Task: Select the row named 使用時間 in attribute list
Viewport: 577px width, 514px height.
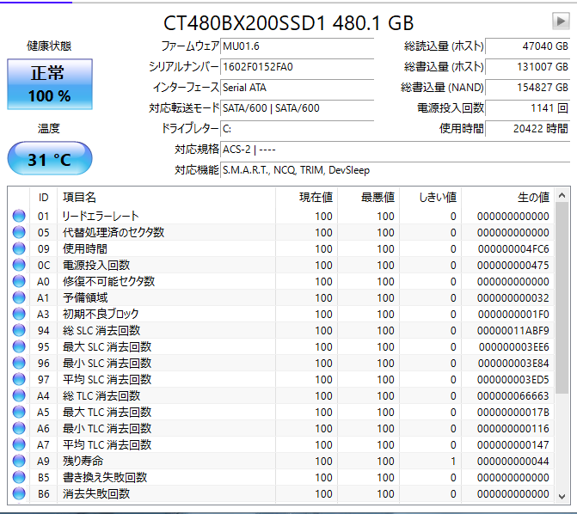Action: 281,248
